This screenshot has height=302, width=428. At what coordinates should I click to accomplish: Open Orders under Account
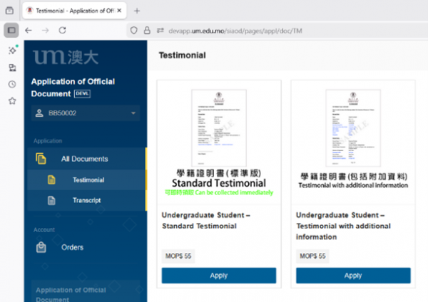pos(72,247)
